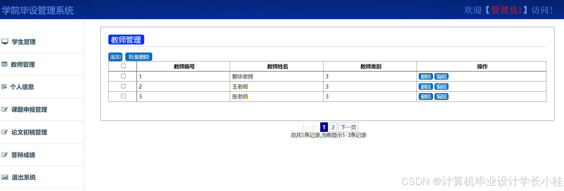Viewport: 564px width, 191px height.
Task: Click the edit icon beside 论文初稿管理
Action: [x=4, y=132]
